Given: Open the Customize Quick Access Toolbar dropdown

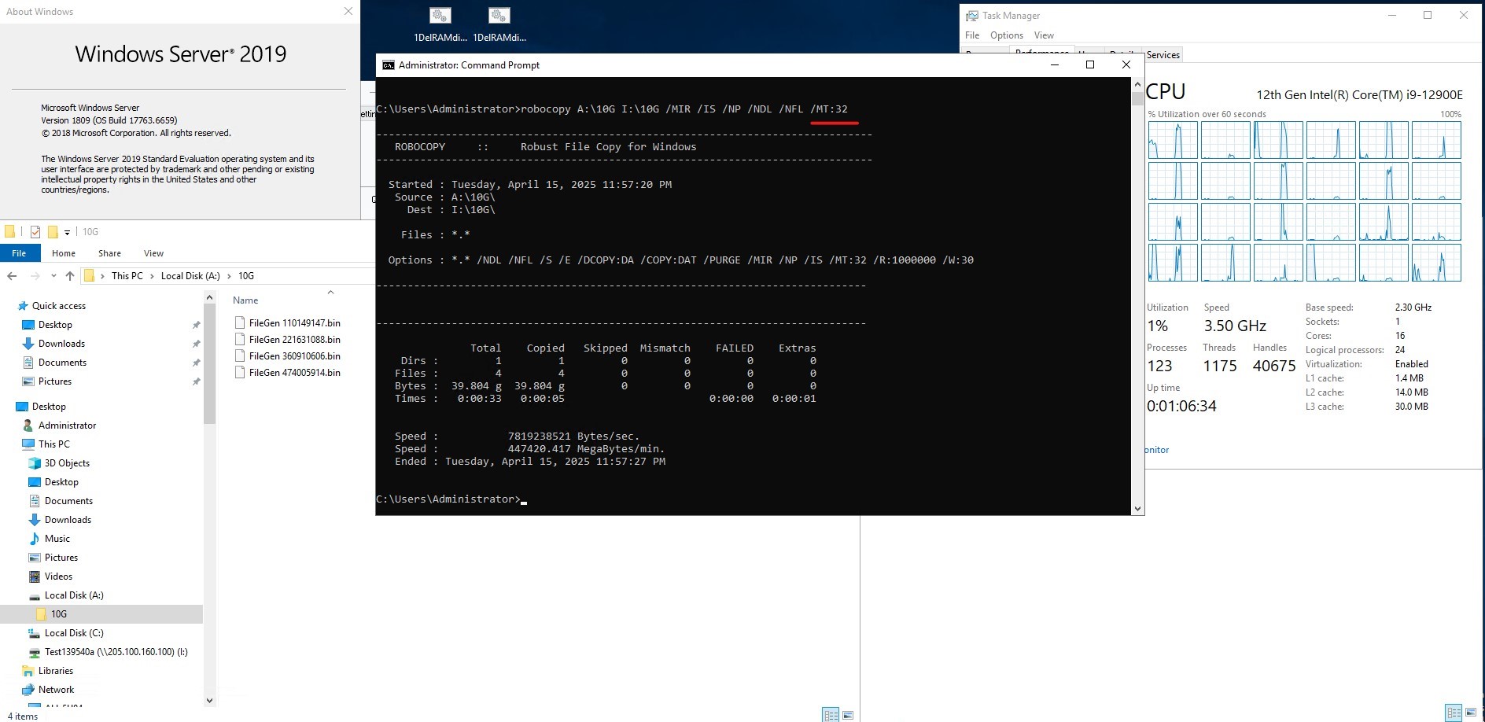Looking at the screenshot, I should click(x=68, y=233).
